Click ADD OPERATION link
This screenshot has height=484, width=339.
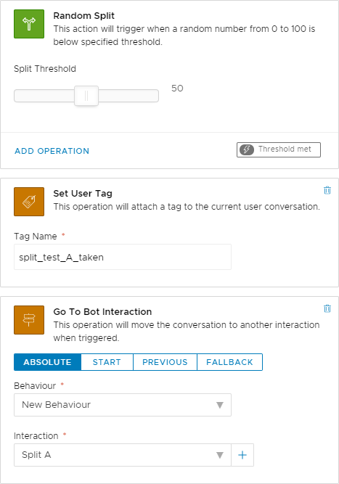(52, 151)
